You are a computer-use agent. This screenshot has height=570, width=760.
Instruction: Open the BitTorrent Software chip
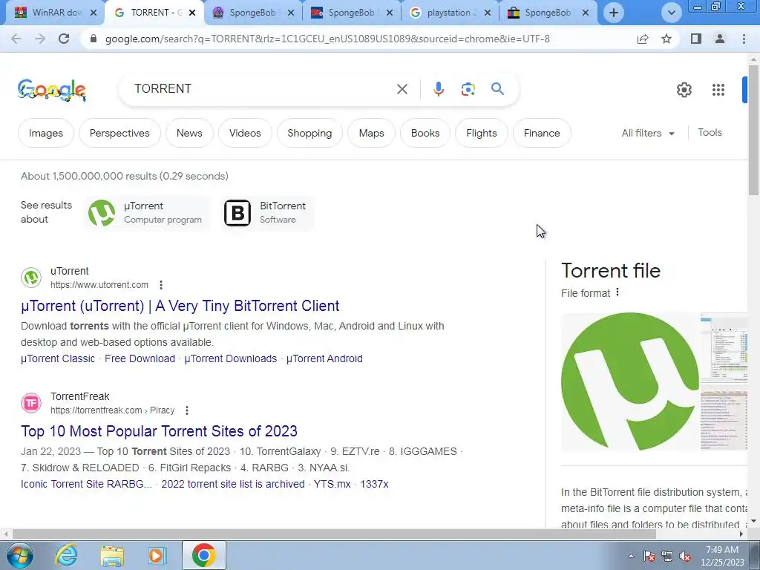(267, 213)
